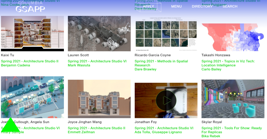Click the green scroll-to-top triangle
Image resolution: width=267 pixels, height=139 pixels.
pyautogui.click(x=10, y=126)
